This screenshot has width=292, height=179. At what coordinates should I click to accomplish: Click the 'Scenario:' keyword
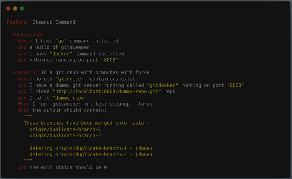point(25,73)
